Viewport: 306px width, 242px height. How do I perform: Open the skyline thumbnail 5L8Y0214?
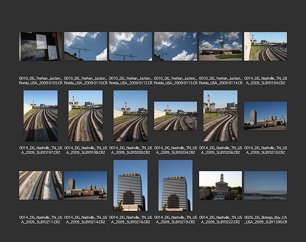click(86, 186)
